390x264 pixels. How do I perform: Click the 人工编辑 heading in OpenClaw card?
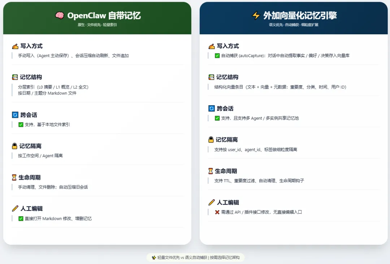click(31, 208)
